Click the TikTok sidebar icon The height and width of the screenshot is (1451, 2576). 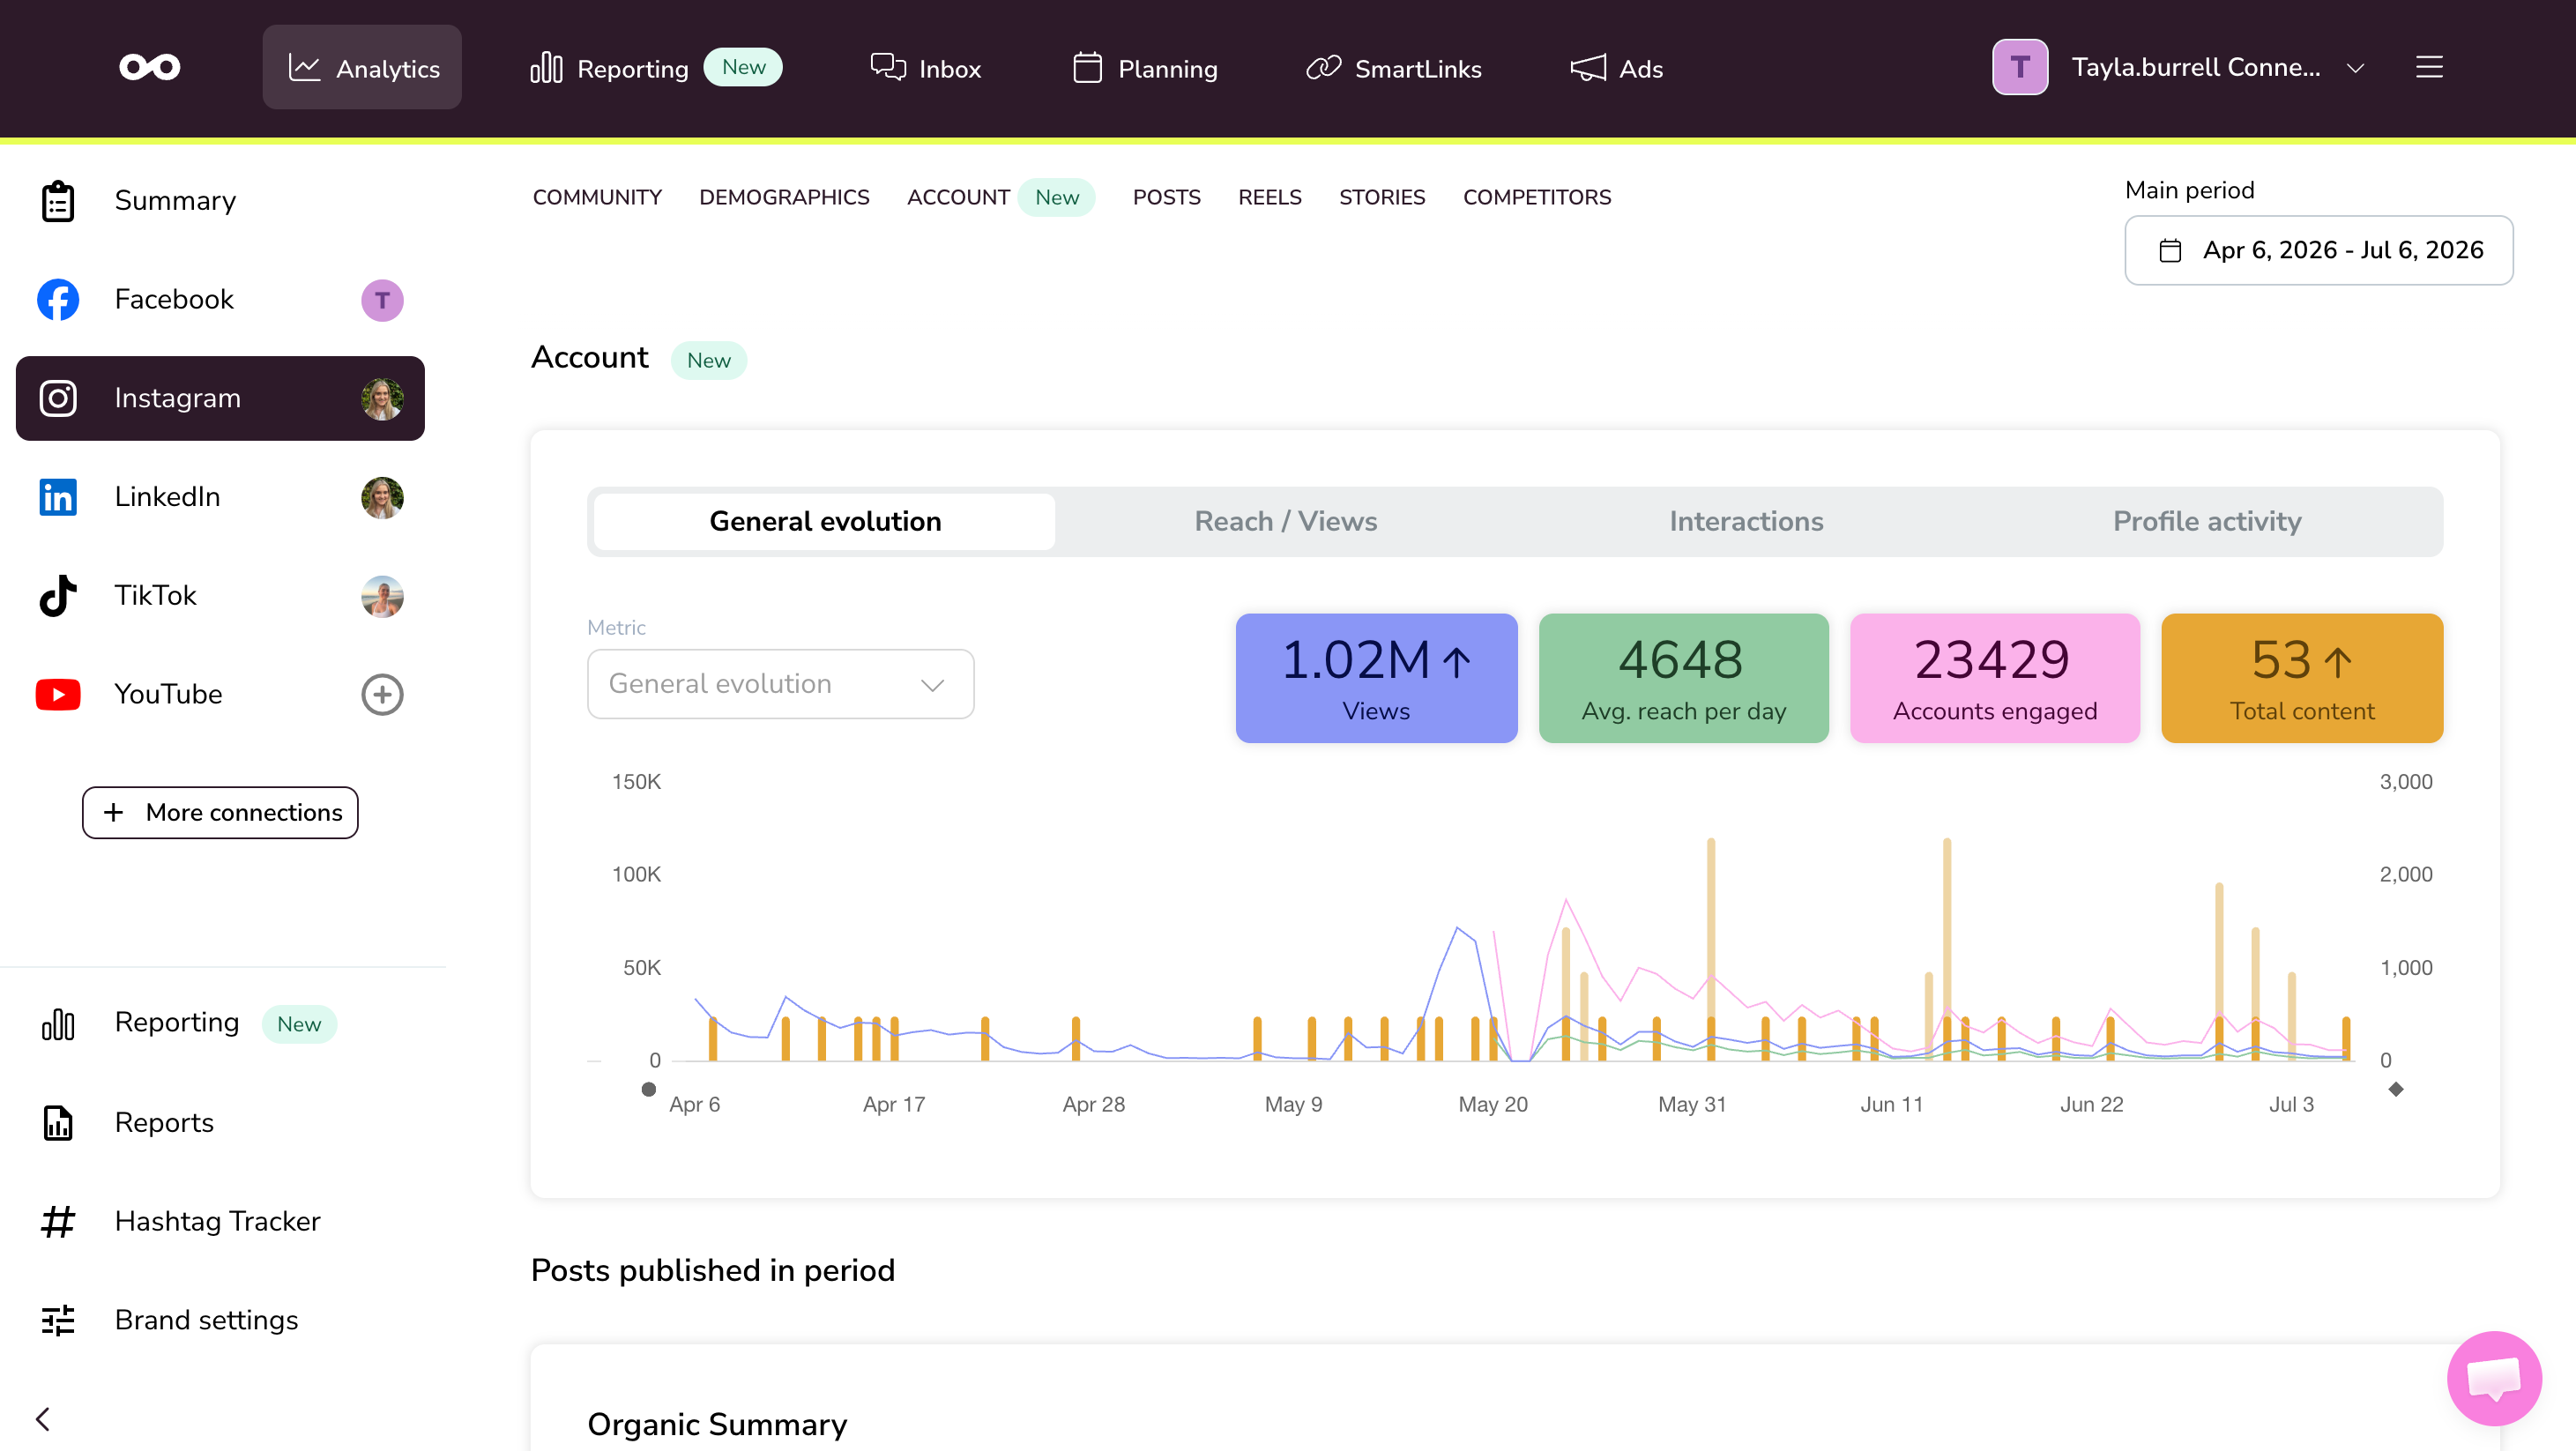click(58, 595)
